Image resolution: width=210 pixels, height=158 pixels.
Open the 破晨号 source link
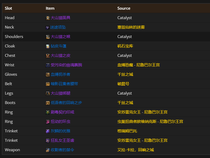tap(123, 84)
